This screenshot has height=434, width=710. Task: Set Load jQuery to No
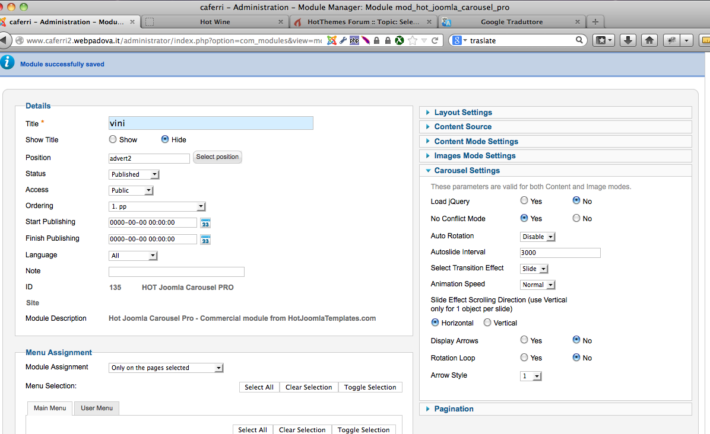576,200
